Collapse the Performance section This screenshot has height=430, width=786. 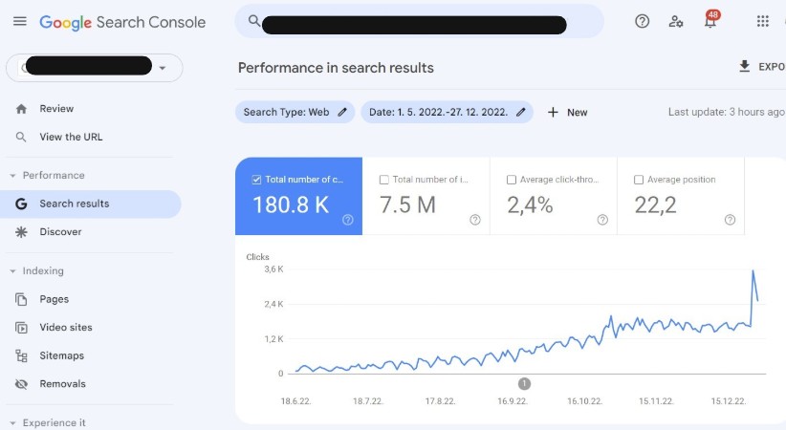(12, 176)
